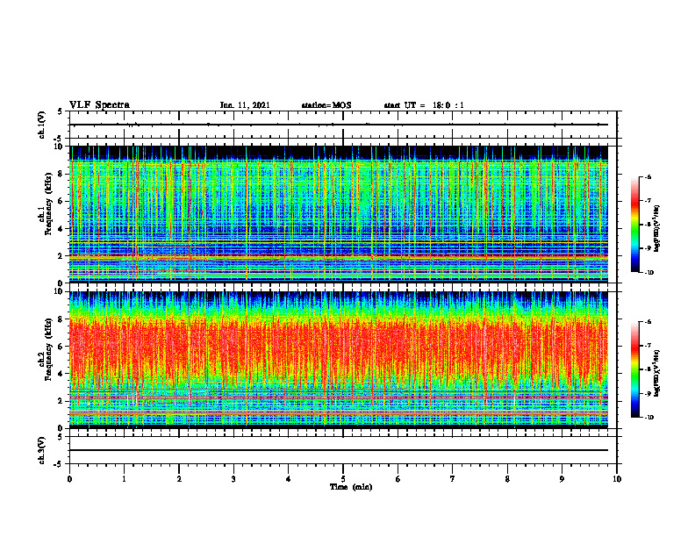Click time axis tick label "4"
The image size is (695, 537).
[x=289, y=479]
